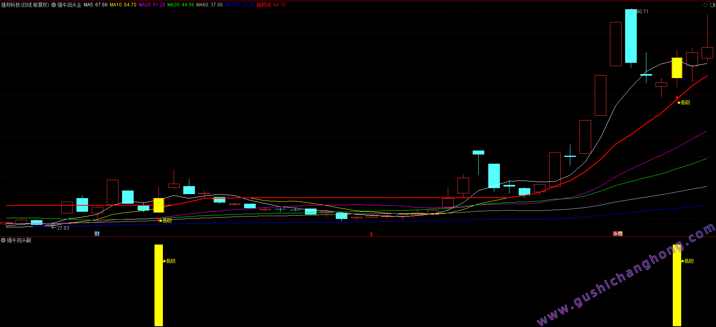Click the 27.83 low price label
The image size is (716, 327).
pos(63,228)
